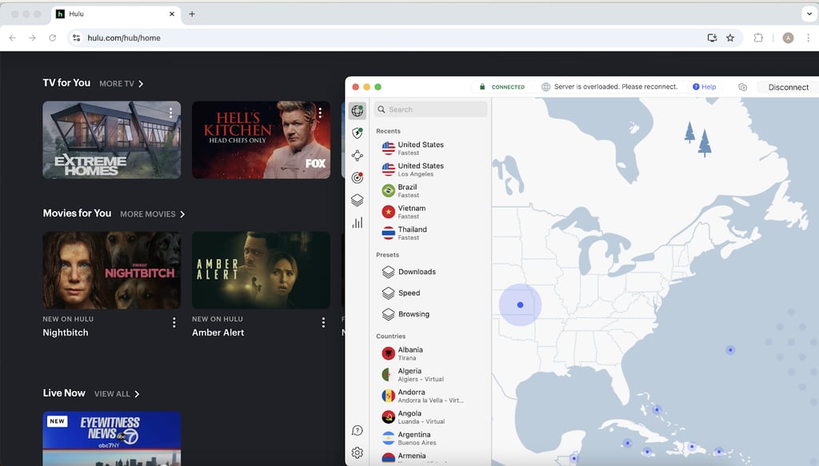Click the server overloaded globe icon
819x466 pixels.
pos(545,86)
